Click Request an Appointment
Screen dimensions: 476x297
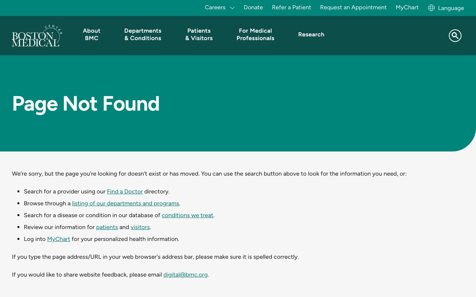[353, 7]
